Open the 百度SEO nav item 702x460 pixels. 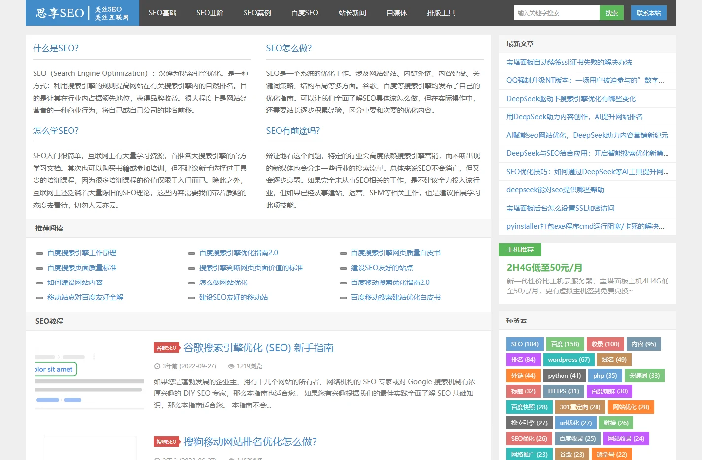coord(305,13)
